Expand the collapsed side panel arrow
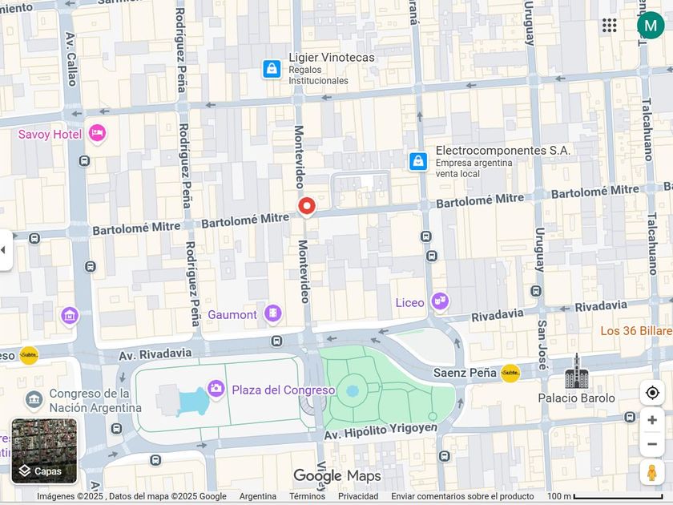673x505 pixels. click(x=4, y=250)
